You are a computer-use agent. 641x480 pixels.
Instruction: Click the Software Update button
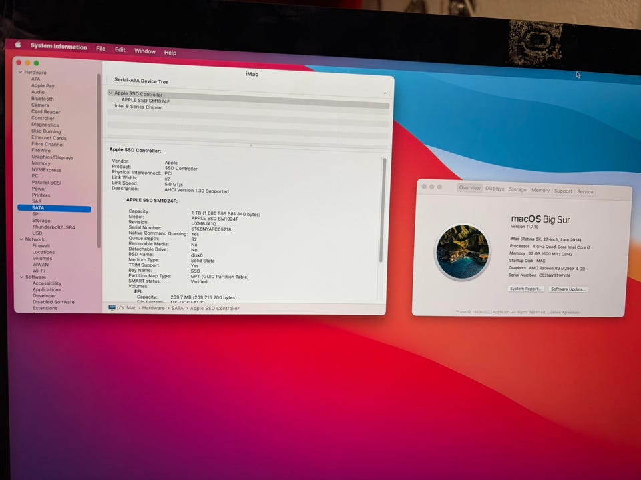point(568,289)
